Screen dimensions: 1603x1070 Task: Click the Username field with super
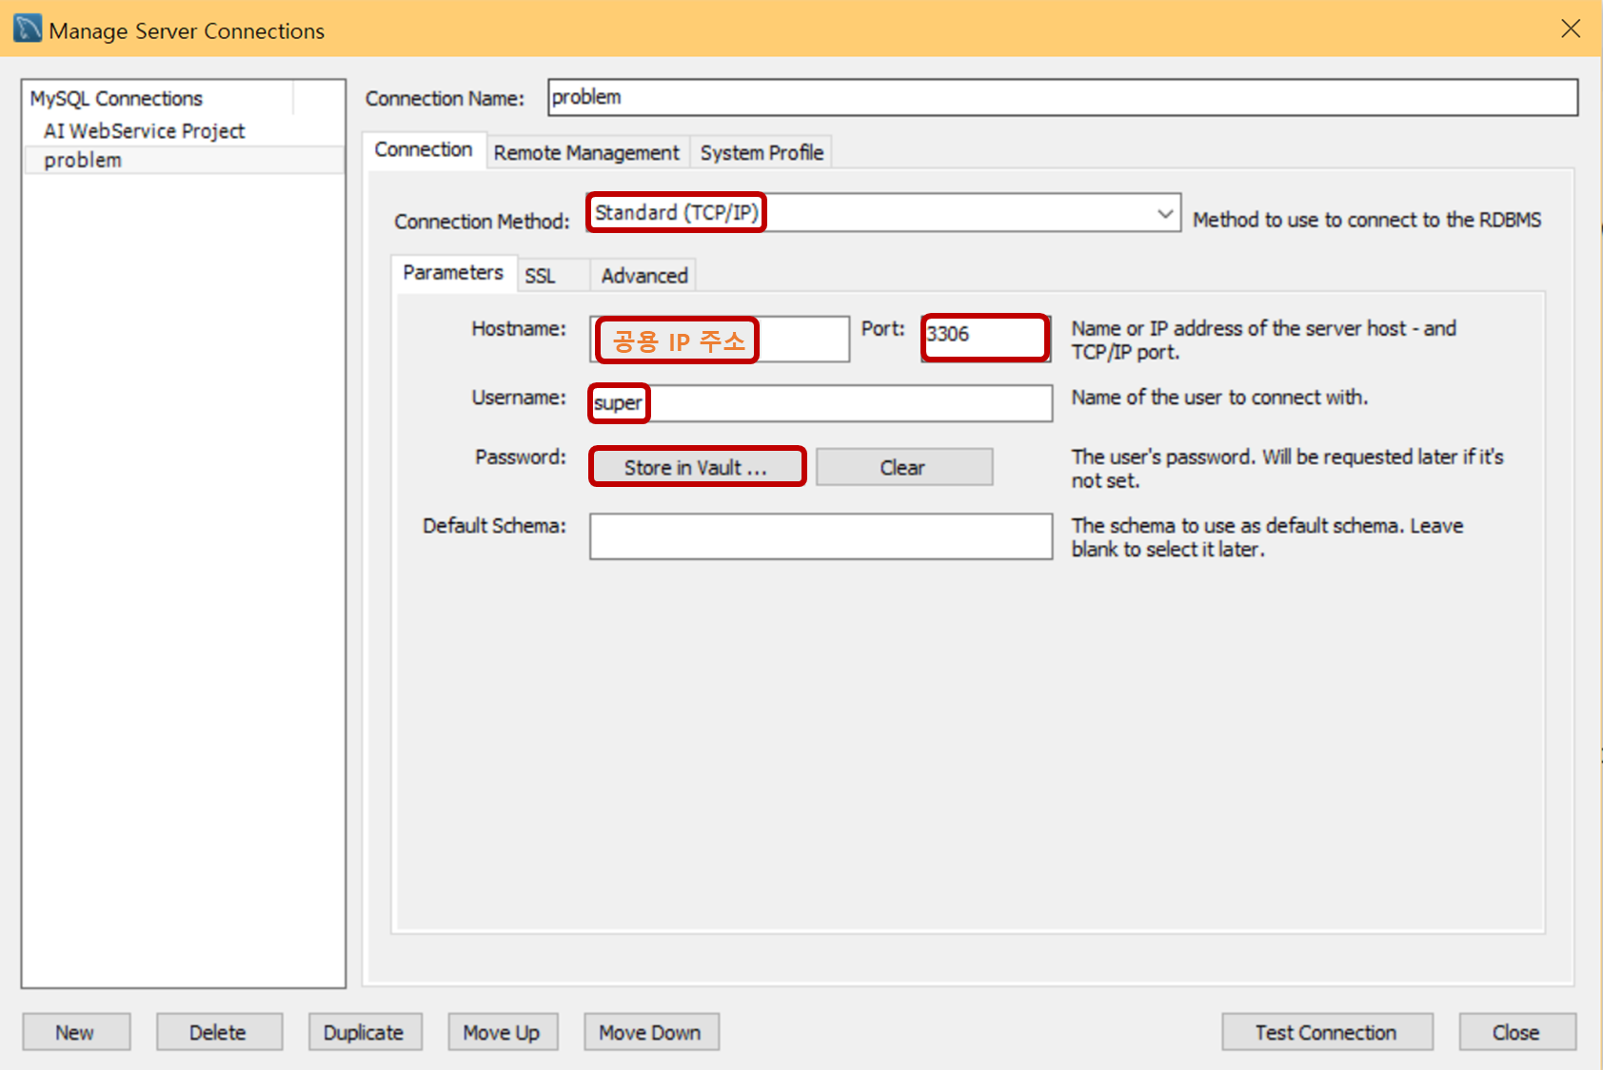point(821,403)
